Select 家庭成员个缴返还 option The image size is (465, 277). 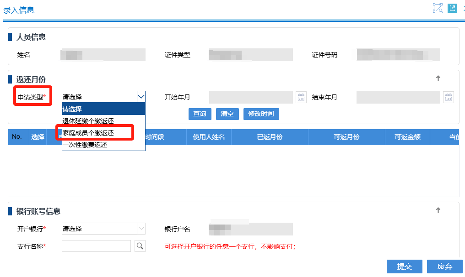(x=88, y=133)
